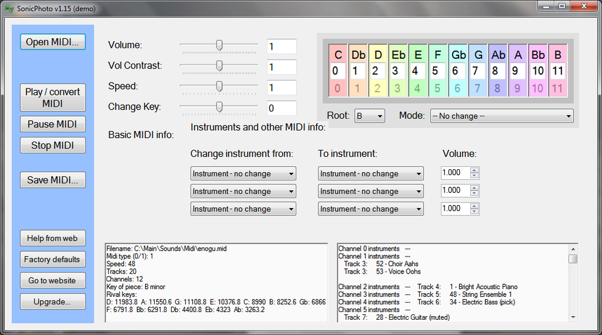Restore Factory defaults

(53, 260)
